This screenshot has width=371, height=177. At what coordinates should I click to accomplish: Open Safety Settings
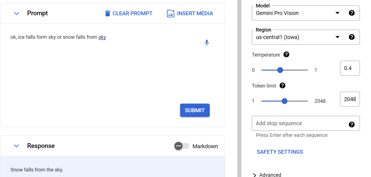tap(280, 152)
